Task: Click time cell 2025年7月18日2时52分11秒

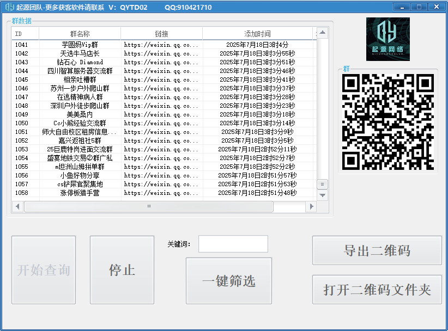Action: pyautogui.click(x=257, y=149)
